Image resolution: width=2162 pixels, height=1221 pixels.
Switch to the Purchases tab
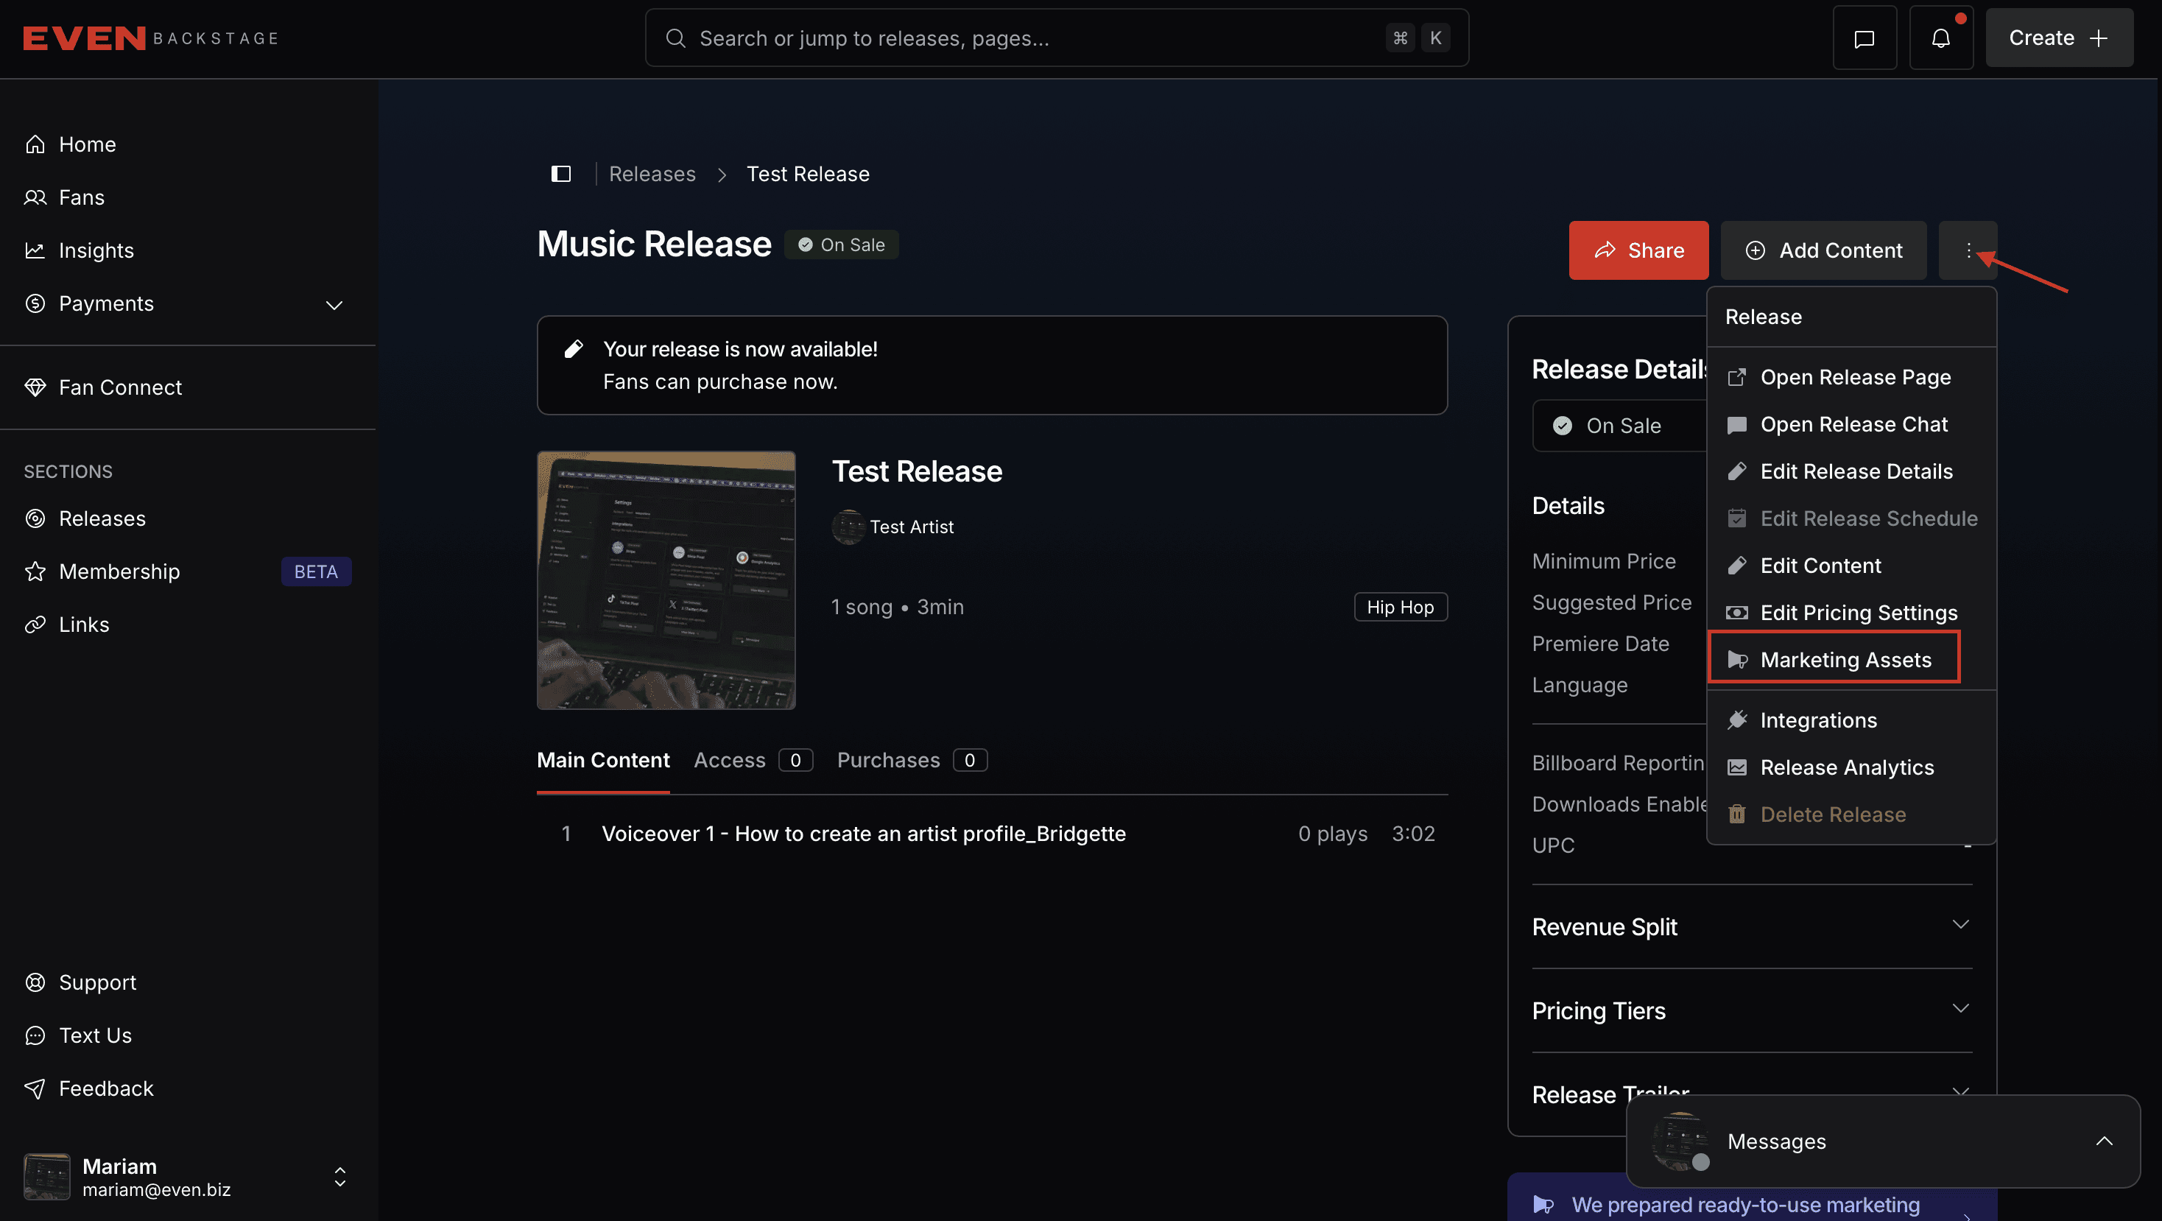pos(912,760)
